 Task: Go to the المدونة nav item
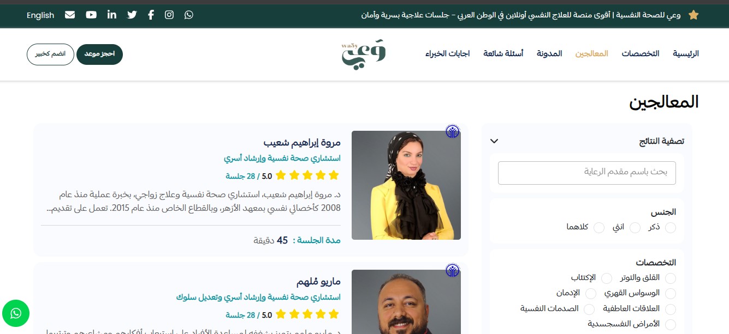coord(549,53)
